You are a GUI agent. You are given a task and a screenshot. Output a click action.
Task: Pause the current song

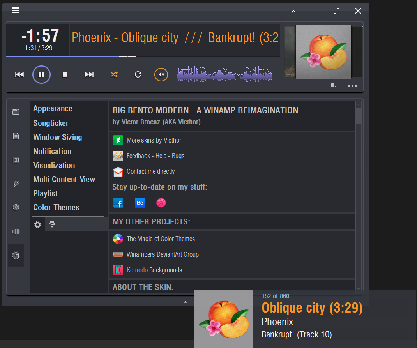tap(41, 74)
